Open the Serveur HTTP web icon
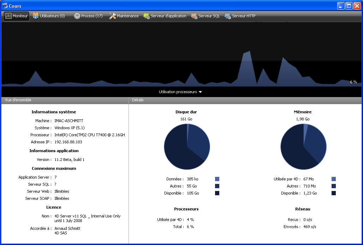 coord(228,16)
